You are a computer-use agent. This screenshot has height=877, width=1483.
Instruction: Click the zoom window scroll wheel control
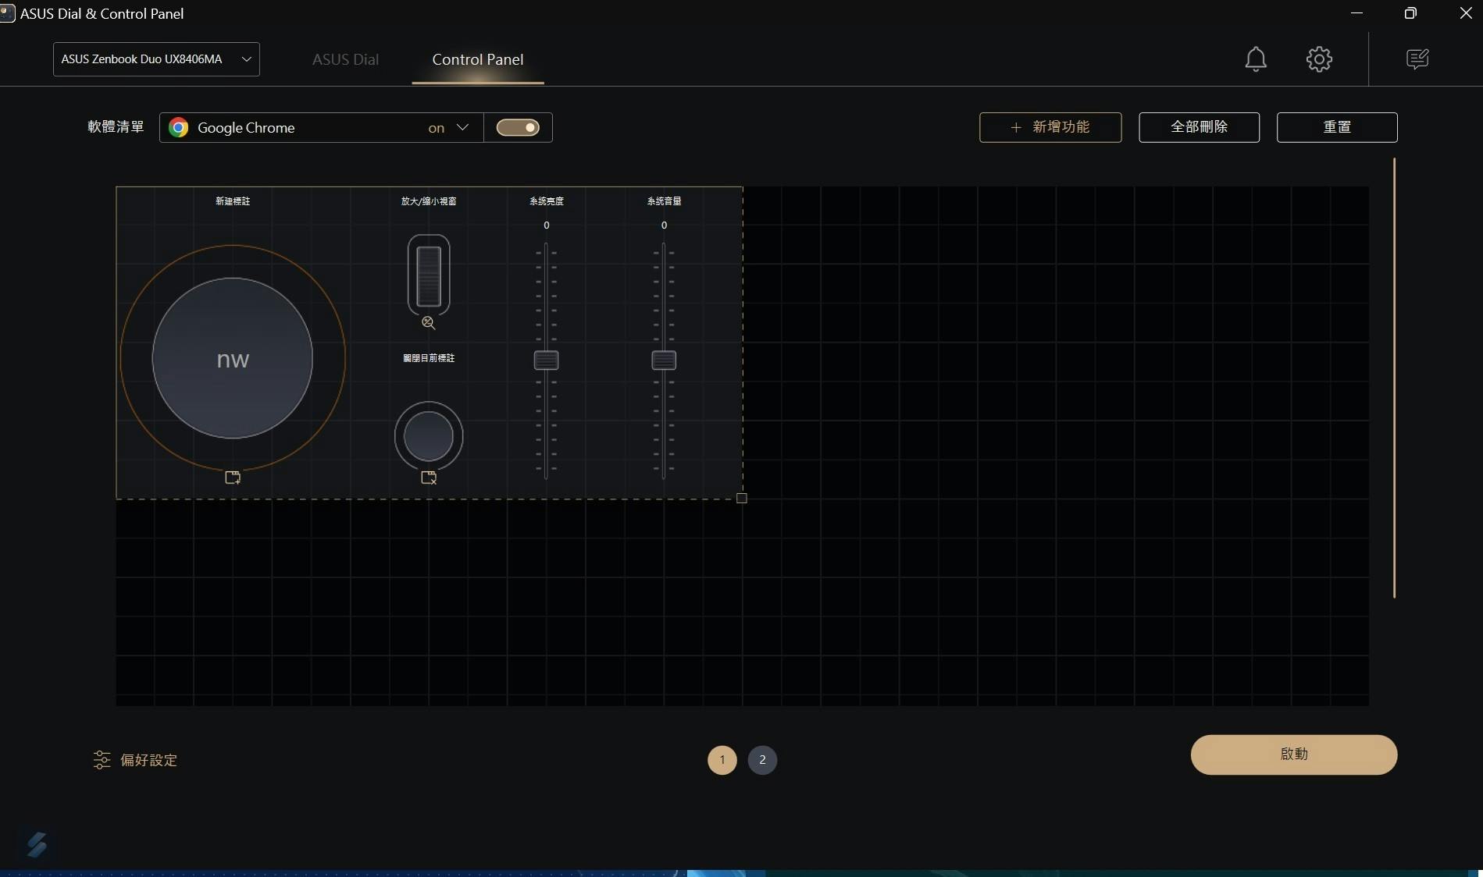[429, 277]
